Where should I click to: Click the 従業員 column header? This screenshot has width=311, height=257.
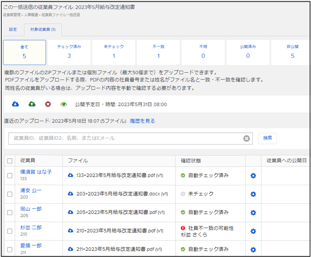pos(28,160)
